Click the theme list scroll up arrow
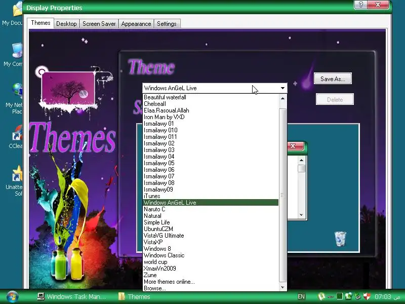Screen dimensions: 405x304 point(282,98)
